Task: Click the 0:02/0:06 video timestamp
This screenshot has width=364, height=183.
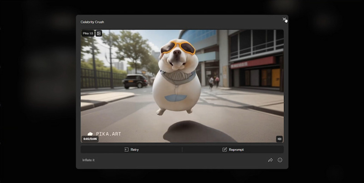Action: tap(90, 139)
